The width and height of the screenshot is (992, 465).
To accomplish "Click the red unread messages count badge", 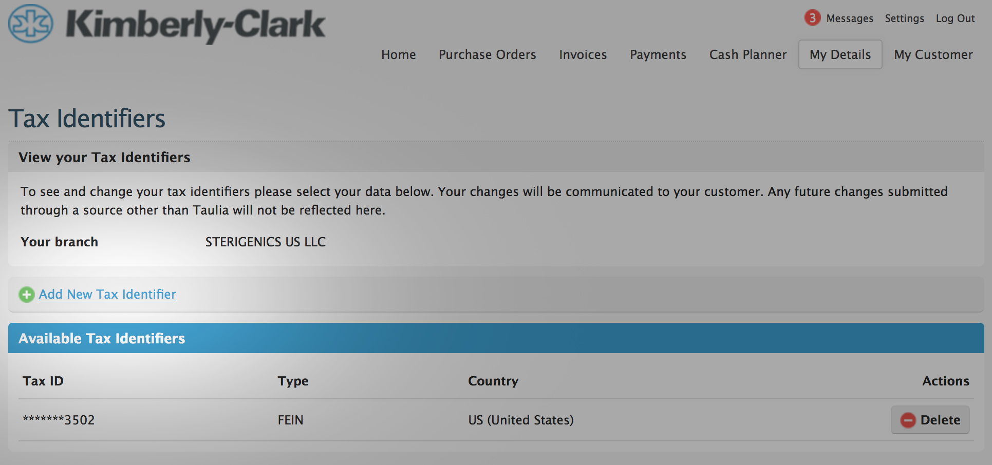I will [x=812, y=18].
